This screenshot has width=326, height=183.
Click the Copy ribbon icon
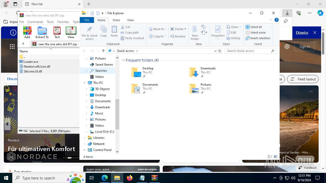pos(103,32)
